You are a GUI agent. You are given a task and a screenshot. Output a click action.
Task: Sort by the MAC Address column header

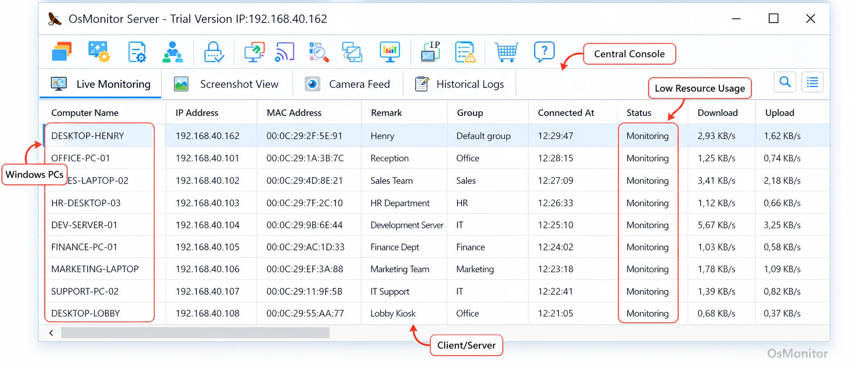click(294, 113)
